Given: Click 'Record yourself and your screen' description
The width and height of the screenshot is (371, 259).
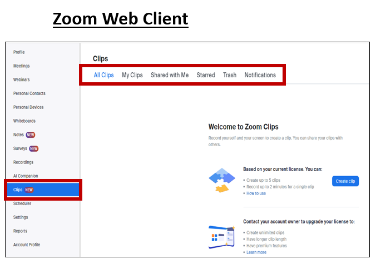Looking at the screenshot, I should [275, 141].
